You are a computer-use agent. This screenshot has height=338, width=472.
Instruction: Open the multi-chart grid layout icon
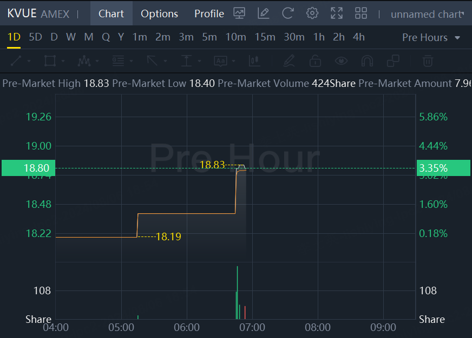[361, 13]
